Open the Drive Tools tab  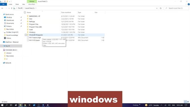tap(32, 4)
